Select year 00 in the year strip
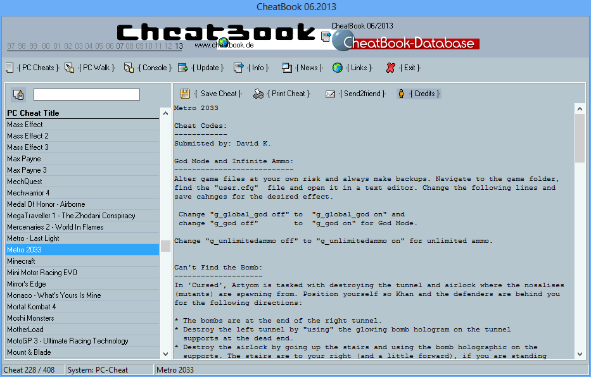Image resolution: width=591 pixels, height=377 pixels. tap(46, 46)
